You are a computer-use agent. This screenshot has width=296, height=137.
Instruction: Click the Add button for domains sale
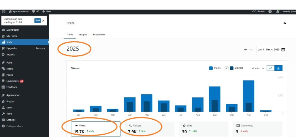point(37,21)
